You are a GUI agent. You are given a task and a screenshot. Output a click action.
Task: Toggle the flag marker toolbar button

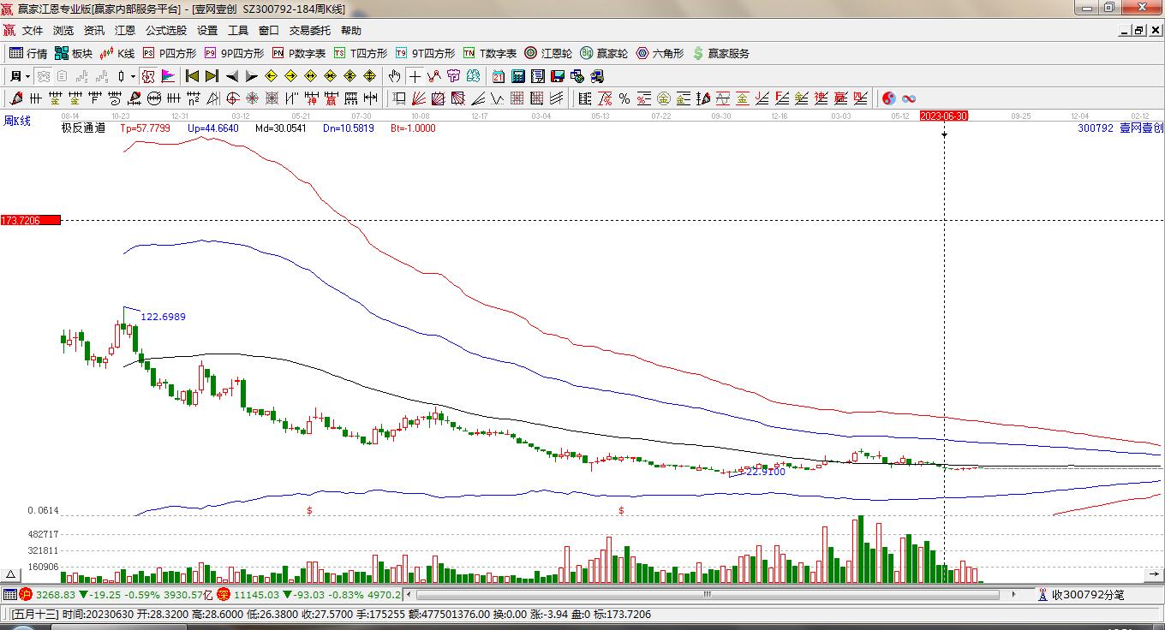point(167,76)
